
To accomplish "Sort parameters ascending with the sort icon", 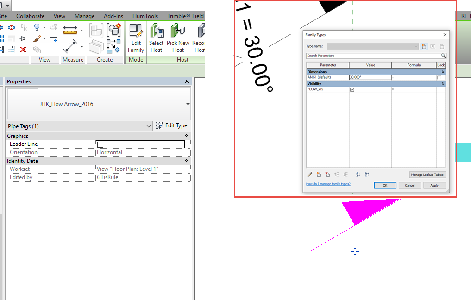I will tap(357, 175).
